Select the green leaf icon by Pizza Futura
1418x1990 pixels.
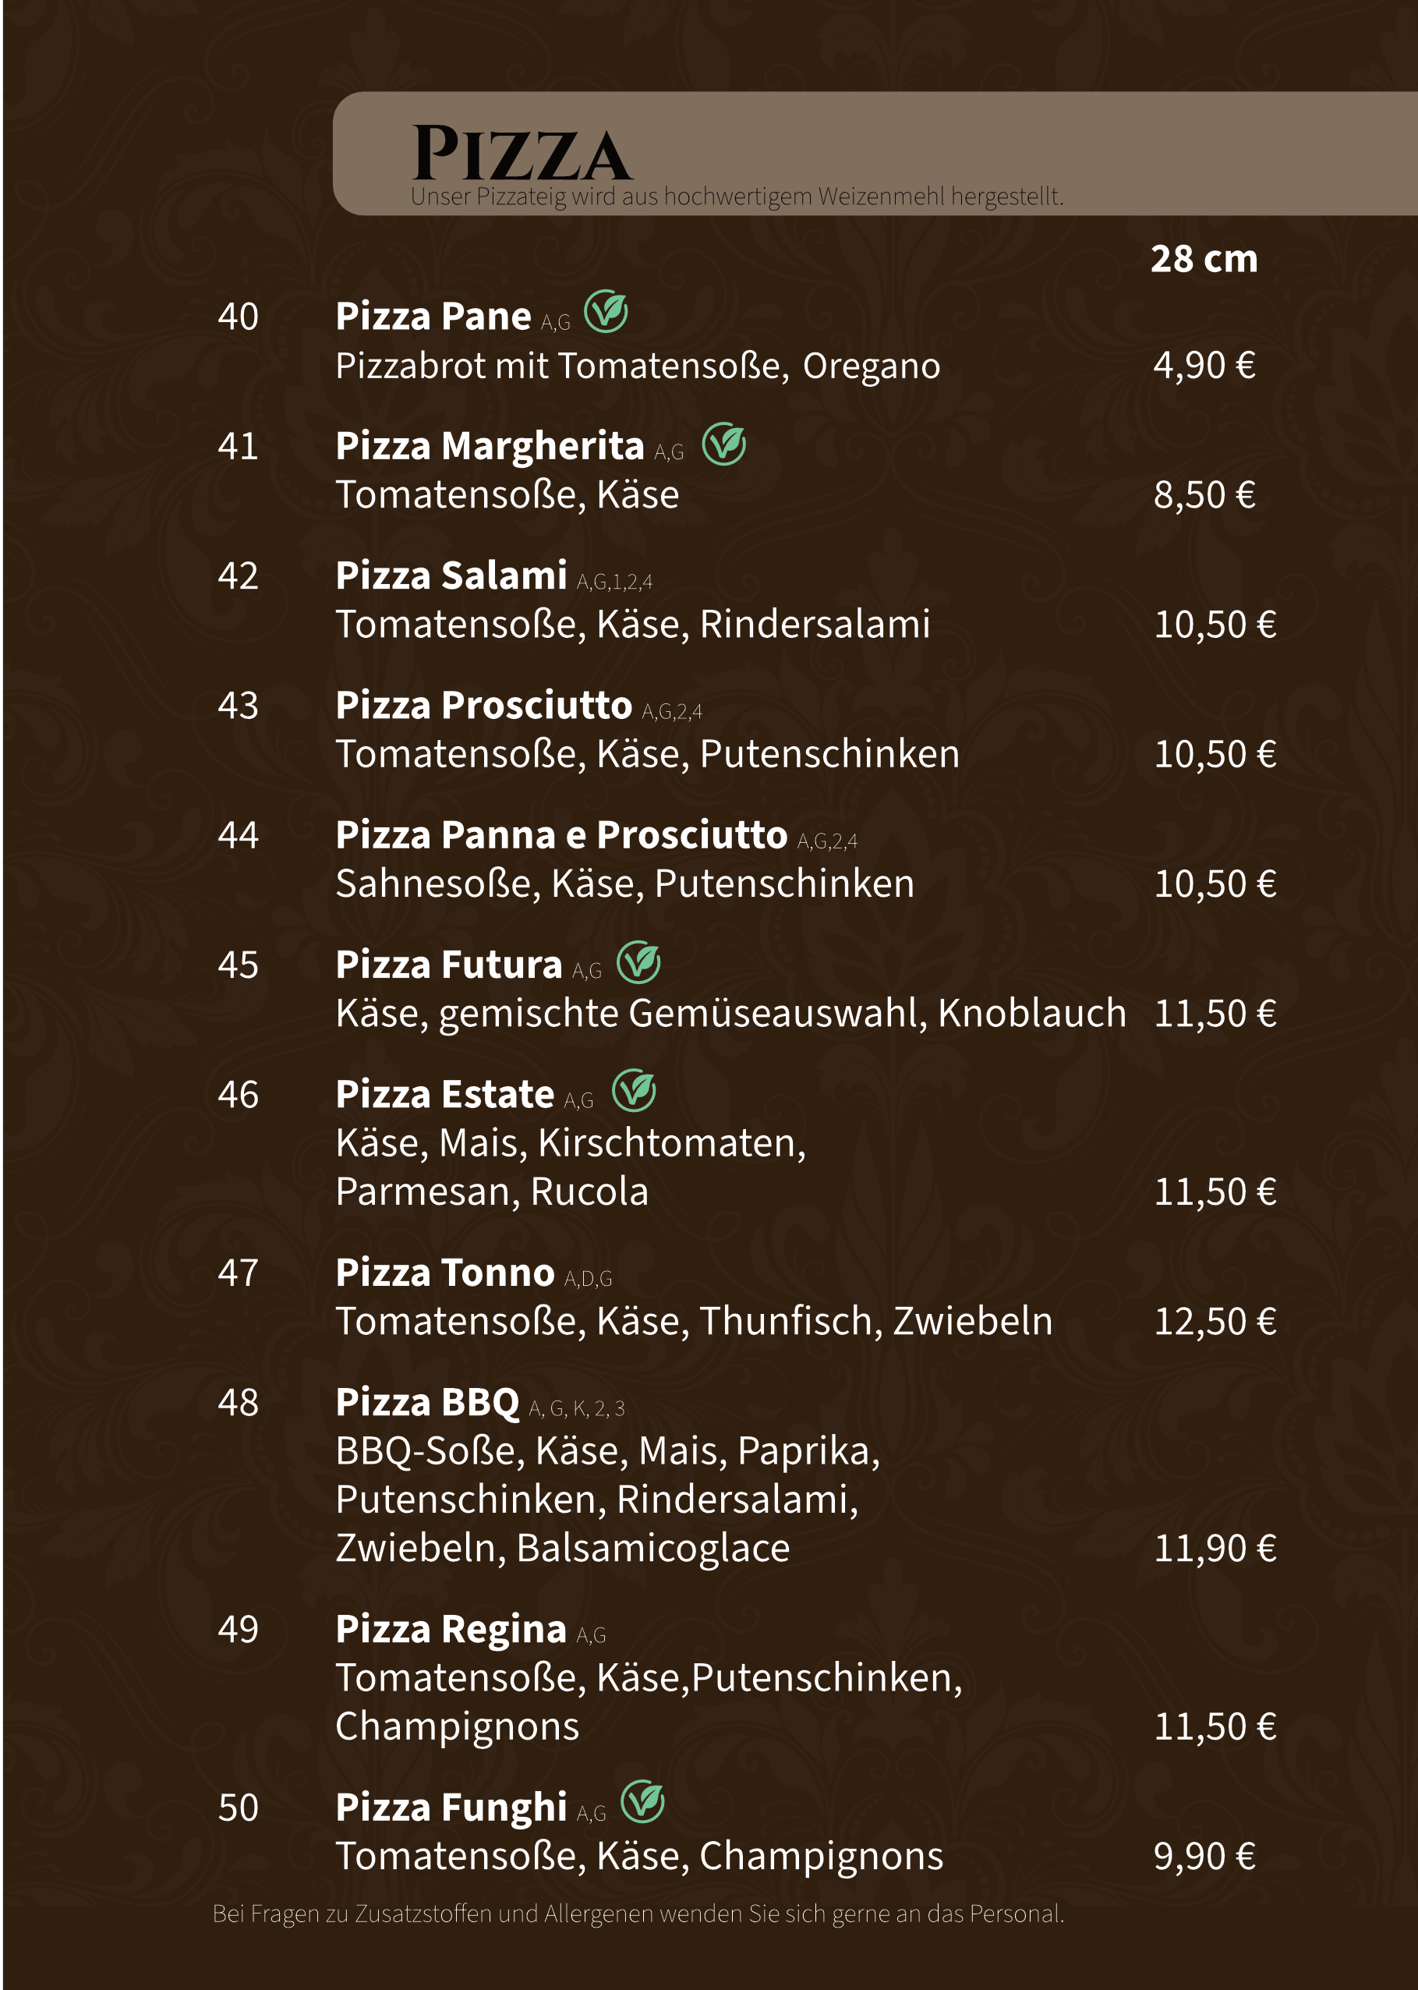coord(638,962)
